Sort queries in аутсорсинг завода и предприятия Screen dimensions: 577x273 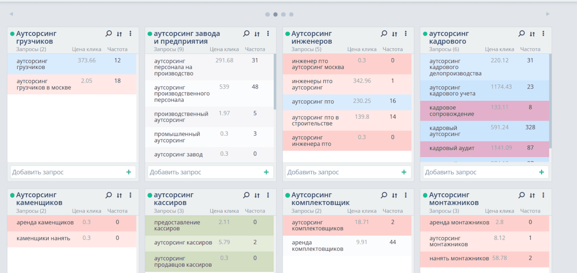tap(257, 34)
